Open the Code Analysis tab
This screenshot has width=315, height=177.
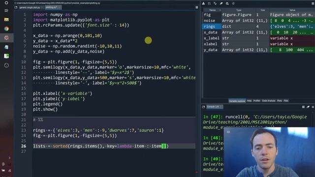[269, 101]
